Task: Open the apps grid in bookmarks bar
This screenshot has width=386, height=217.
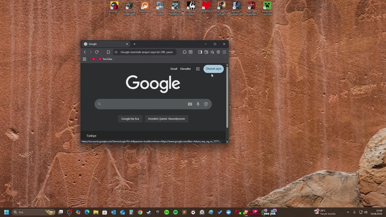Action: 84,59
